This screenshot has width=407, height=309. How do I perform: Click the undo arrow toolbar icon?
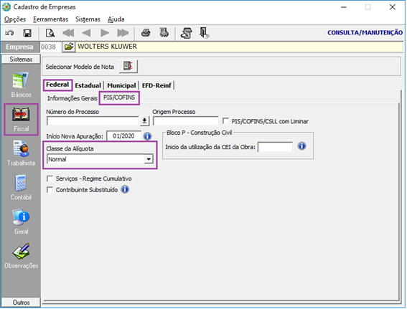(10, 33)
